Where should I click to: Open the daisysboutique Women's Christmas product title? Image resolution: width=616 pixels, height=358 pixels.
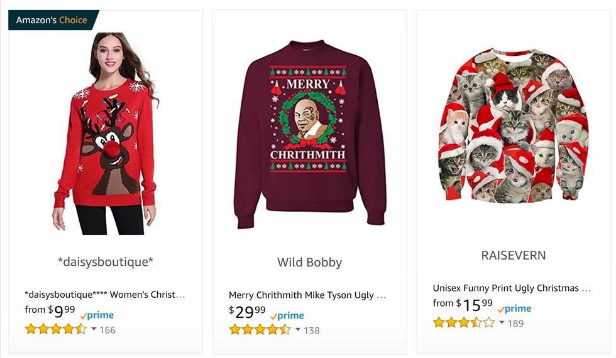[105, 295]
